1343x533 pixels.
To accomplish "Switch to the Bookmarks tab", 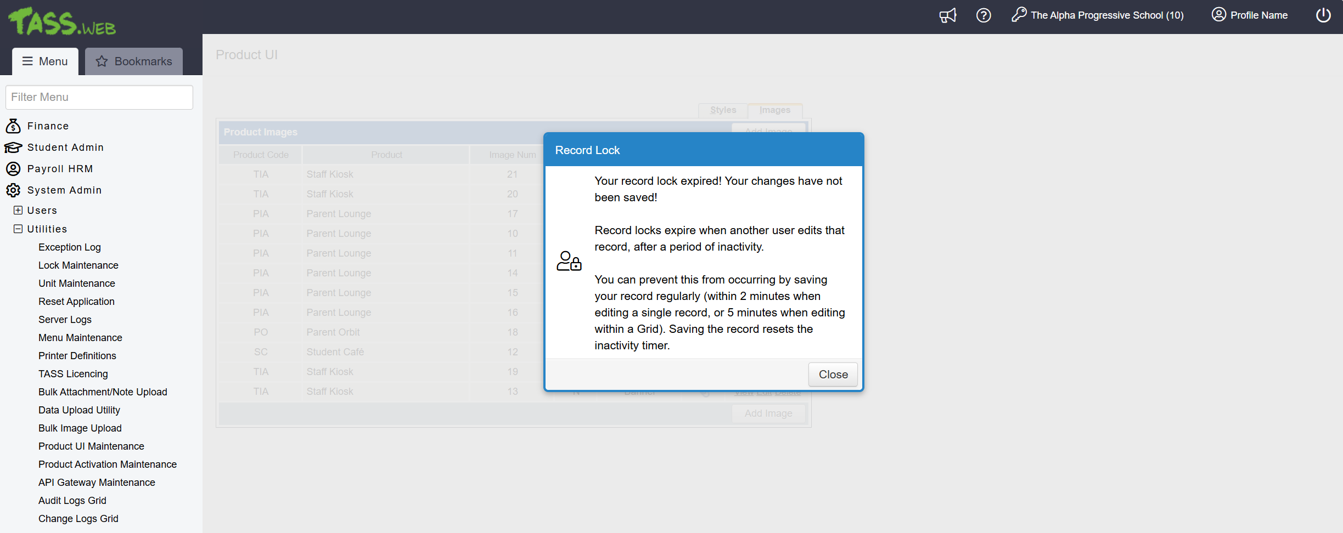I will coord(134,61).
